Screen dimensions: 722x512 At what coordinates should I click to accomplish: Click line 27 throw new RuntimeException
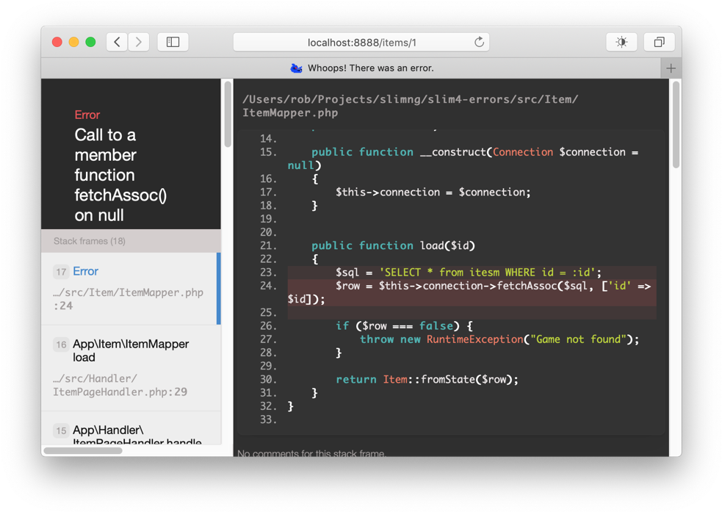tap(499, 339)
